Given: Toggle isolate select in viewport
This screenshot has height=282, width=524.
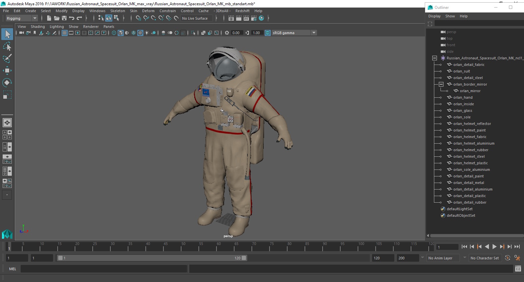Looking at the screenshot, I should pyautogui.click(x=193, y=33).
